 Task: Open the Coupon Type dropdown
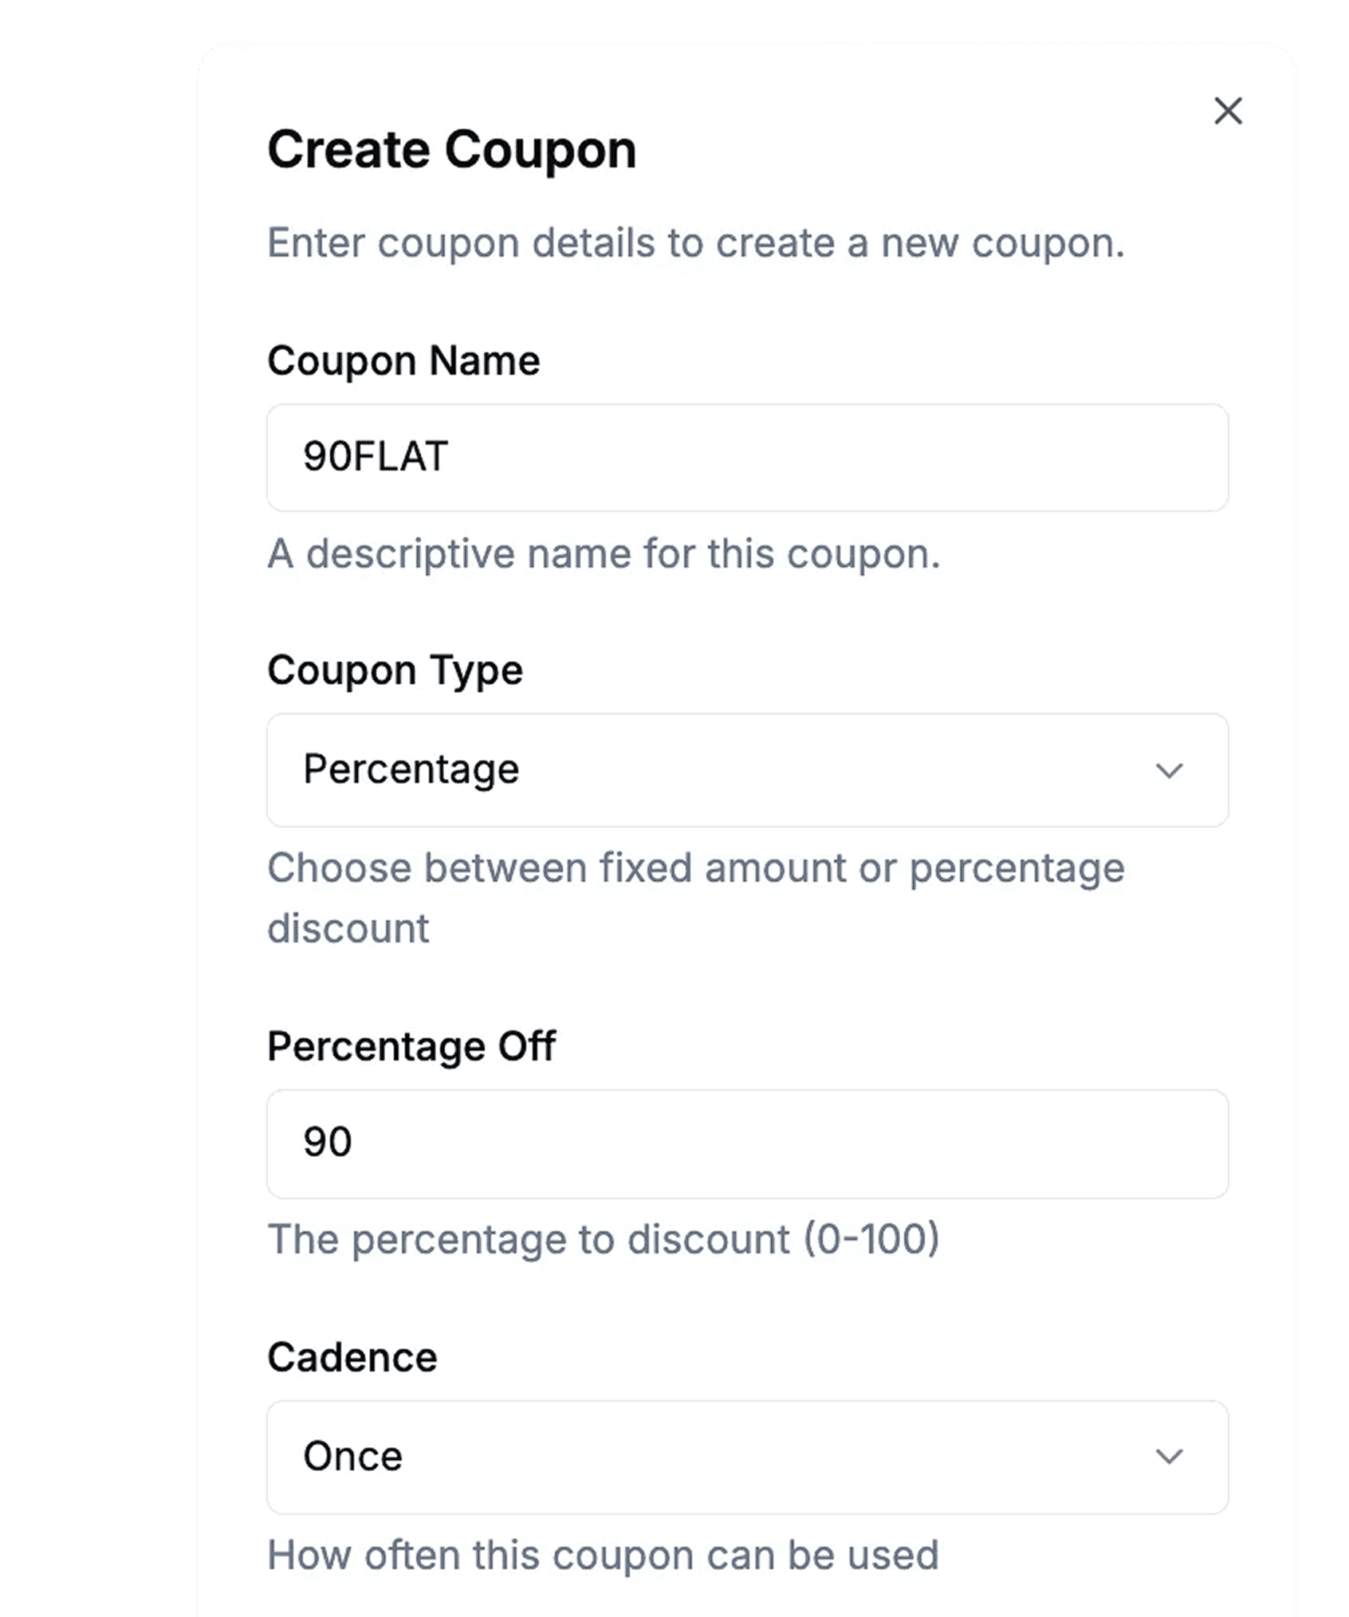click(x=746, y=770)
